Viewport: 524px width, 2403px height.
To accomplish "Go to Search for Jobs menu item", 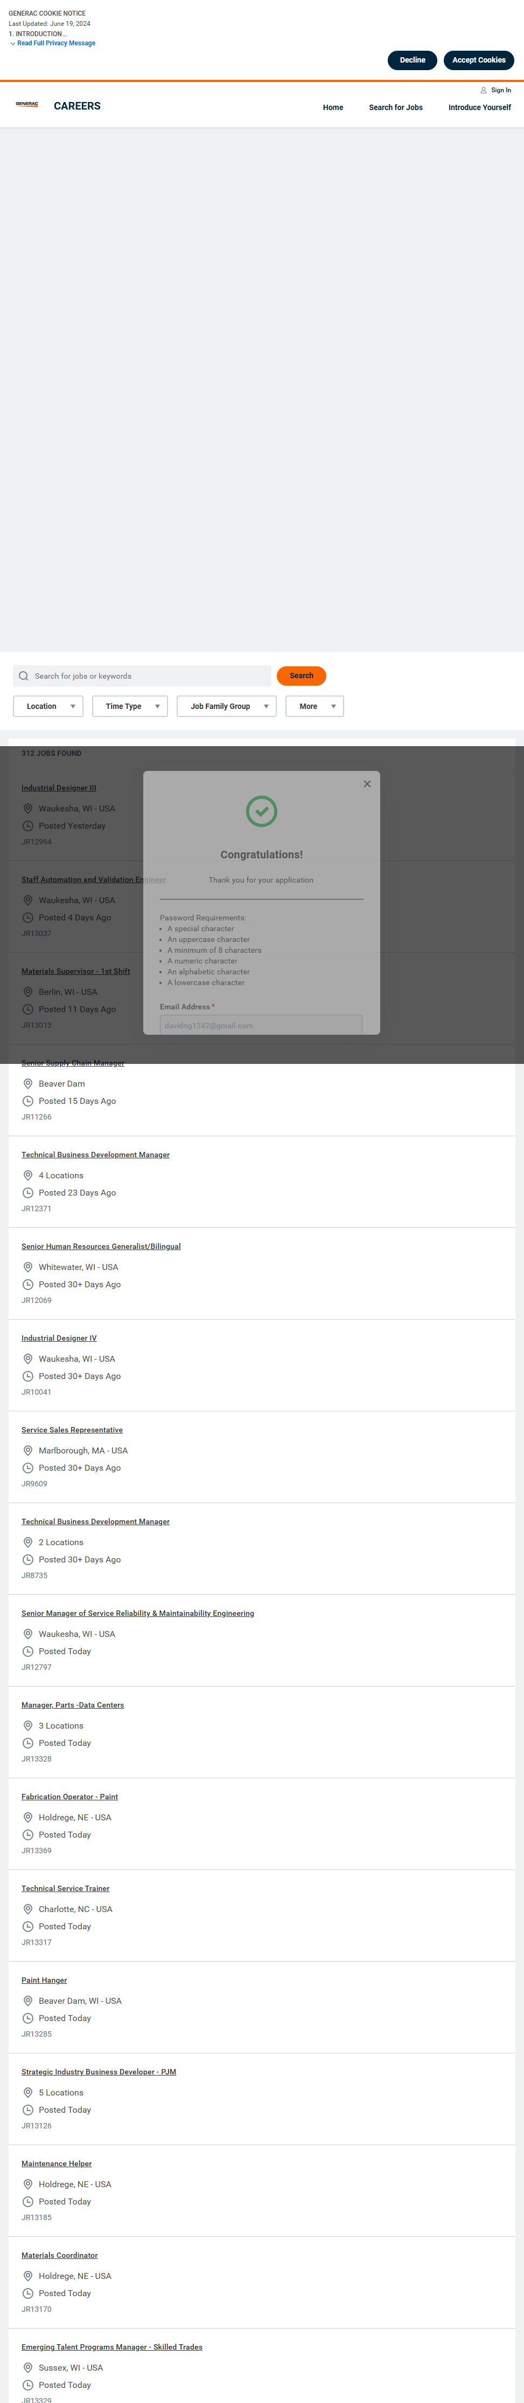I will 396,107.
